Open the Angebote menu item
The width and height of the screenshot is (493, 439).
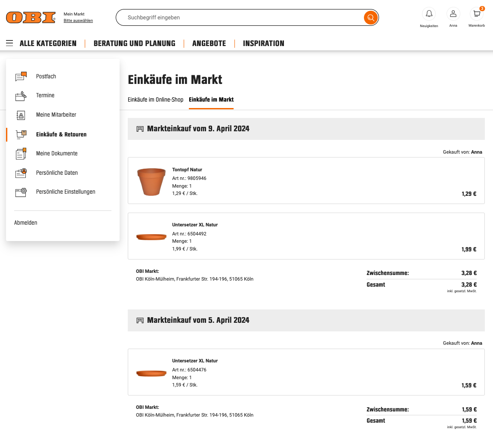(209, 43)
